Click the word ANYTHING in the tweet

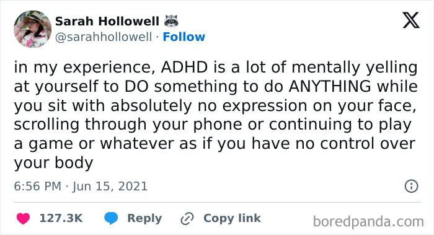pos(330,86)
